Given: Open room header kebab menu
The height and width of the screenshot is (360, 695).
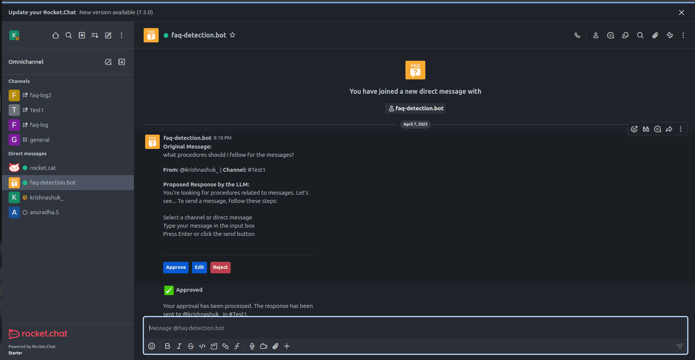Looking at the screenshot, I should tap(683, 35).
